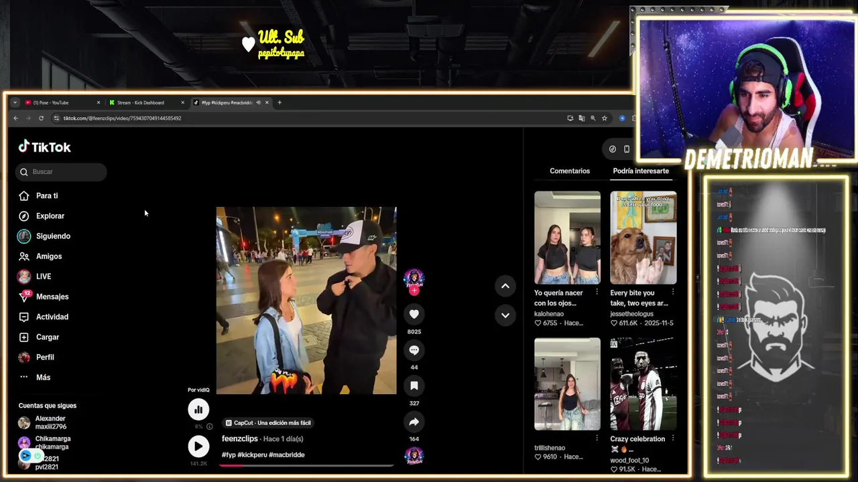Switch to Comentarios tab
858x482 pixels.
[x=570, y=171]
